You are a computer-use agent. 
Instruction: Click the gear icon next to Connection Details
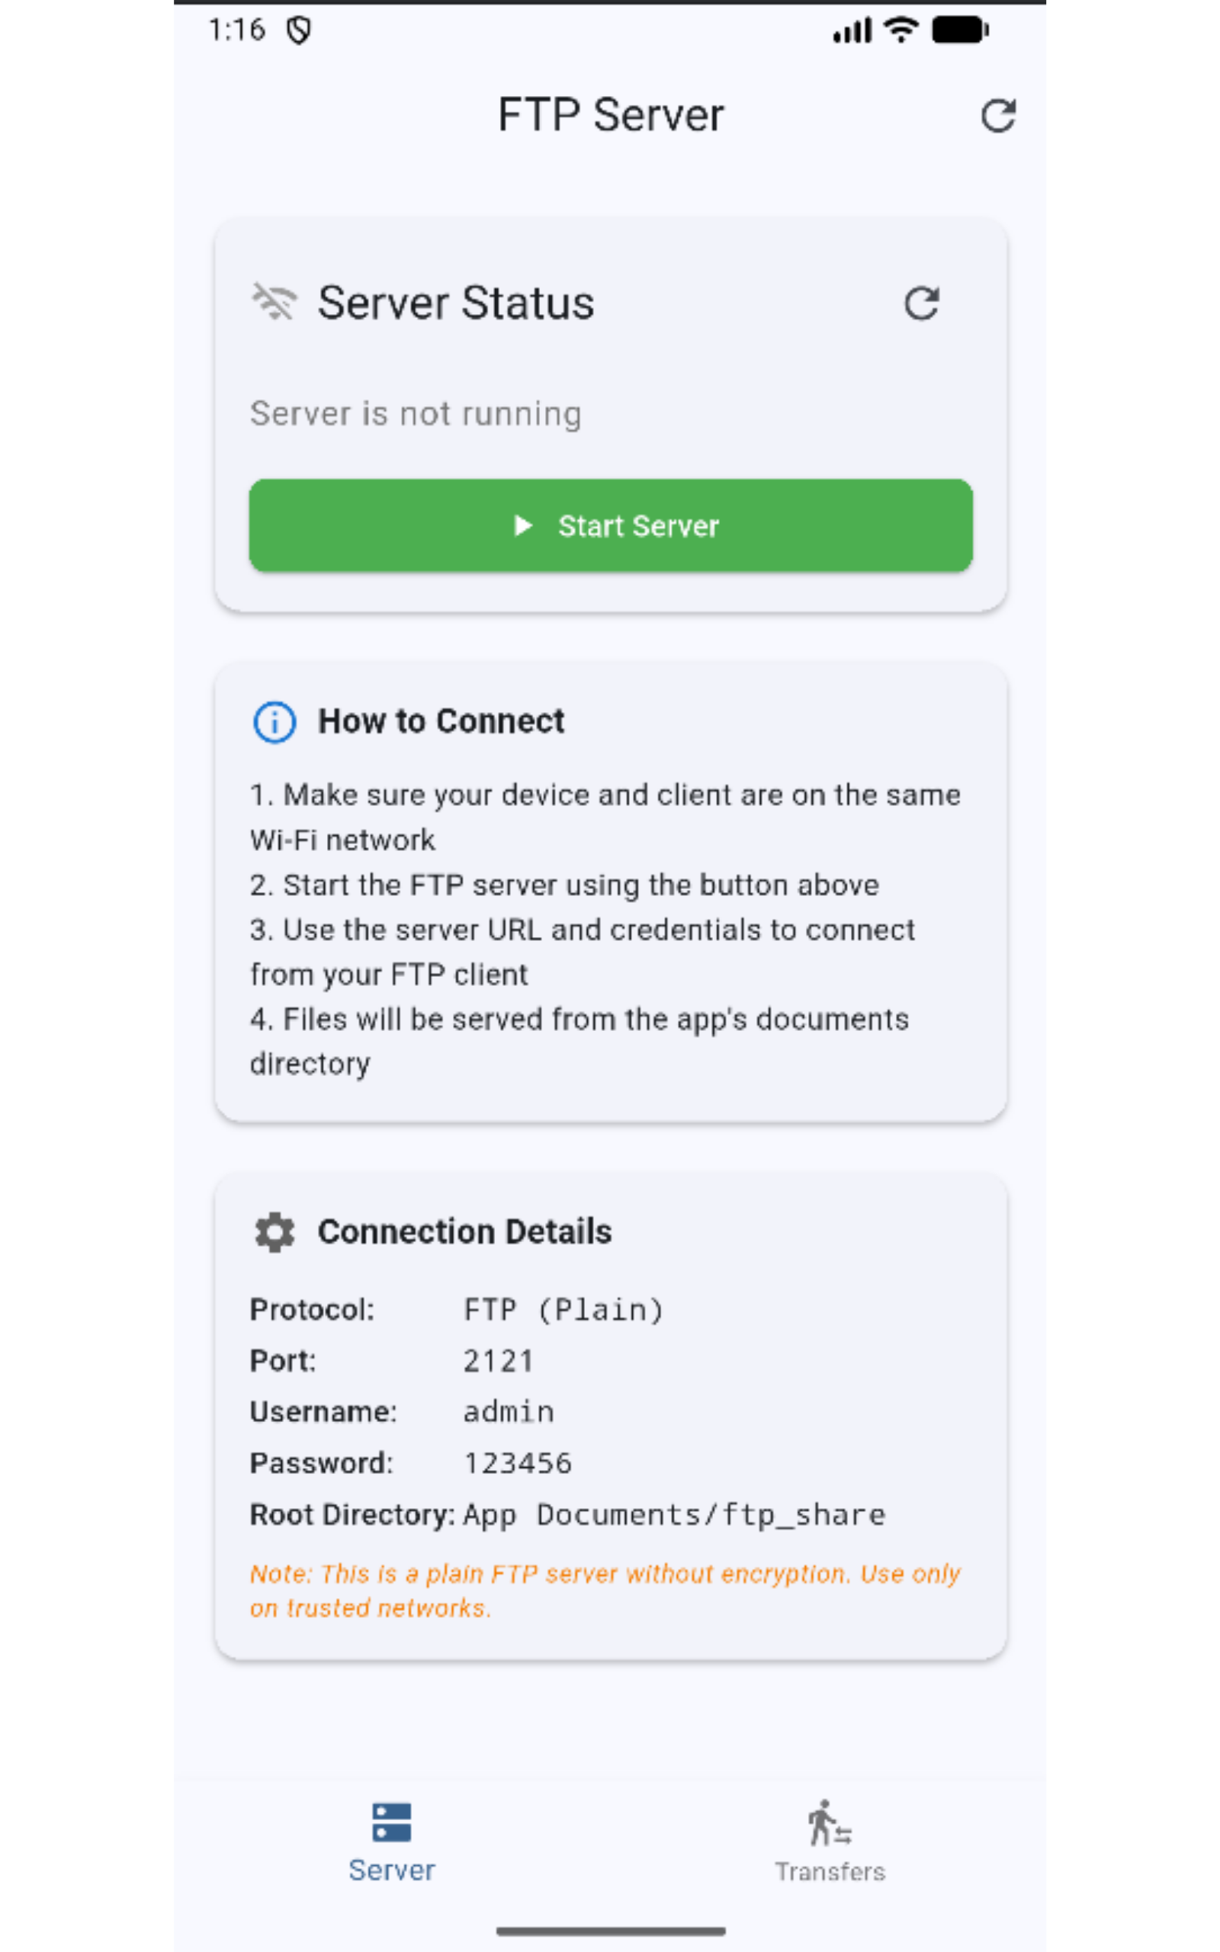(274, 1232)
